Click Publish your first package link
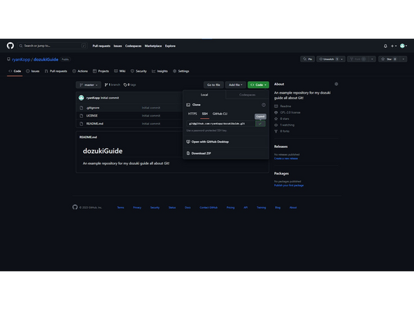 click(289, 185)
